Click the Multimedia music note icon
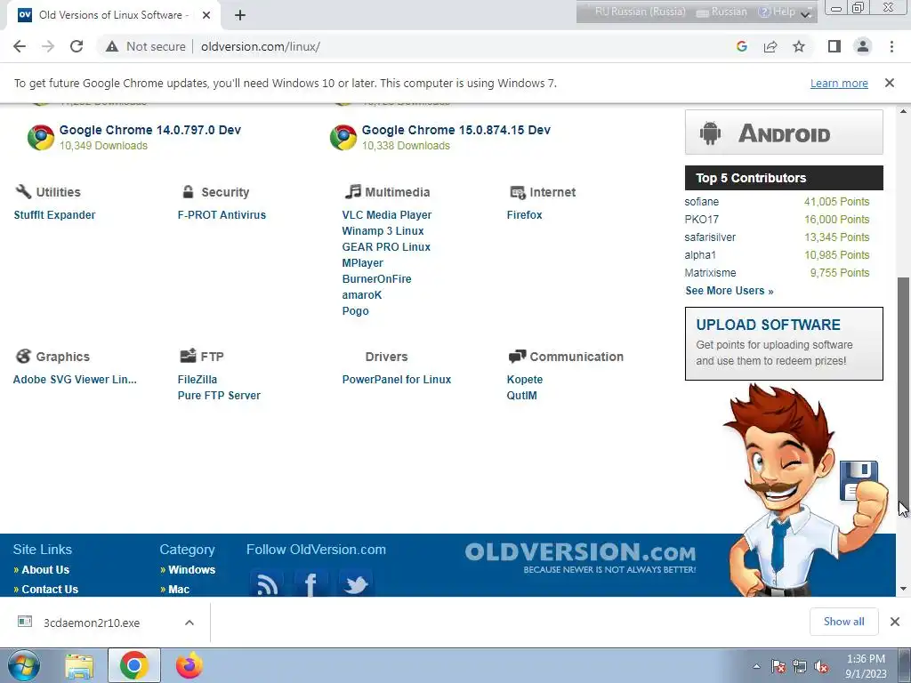The height and width of the screenshot is (683, 911). pos(352,191)
